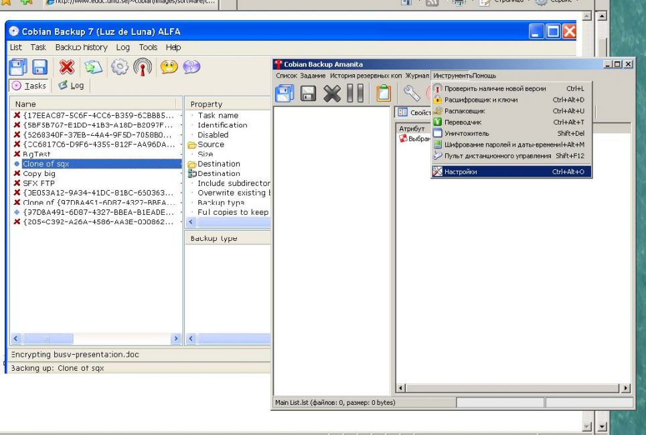The width and height of the screenshot is (646, 435).
Task: Click the Name column header in task list
Action: (94, 104)
